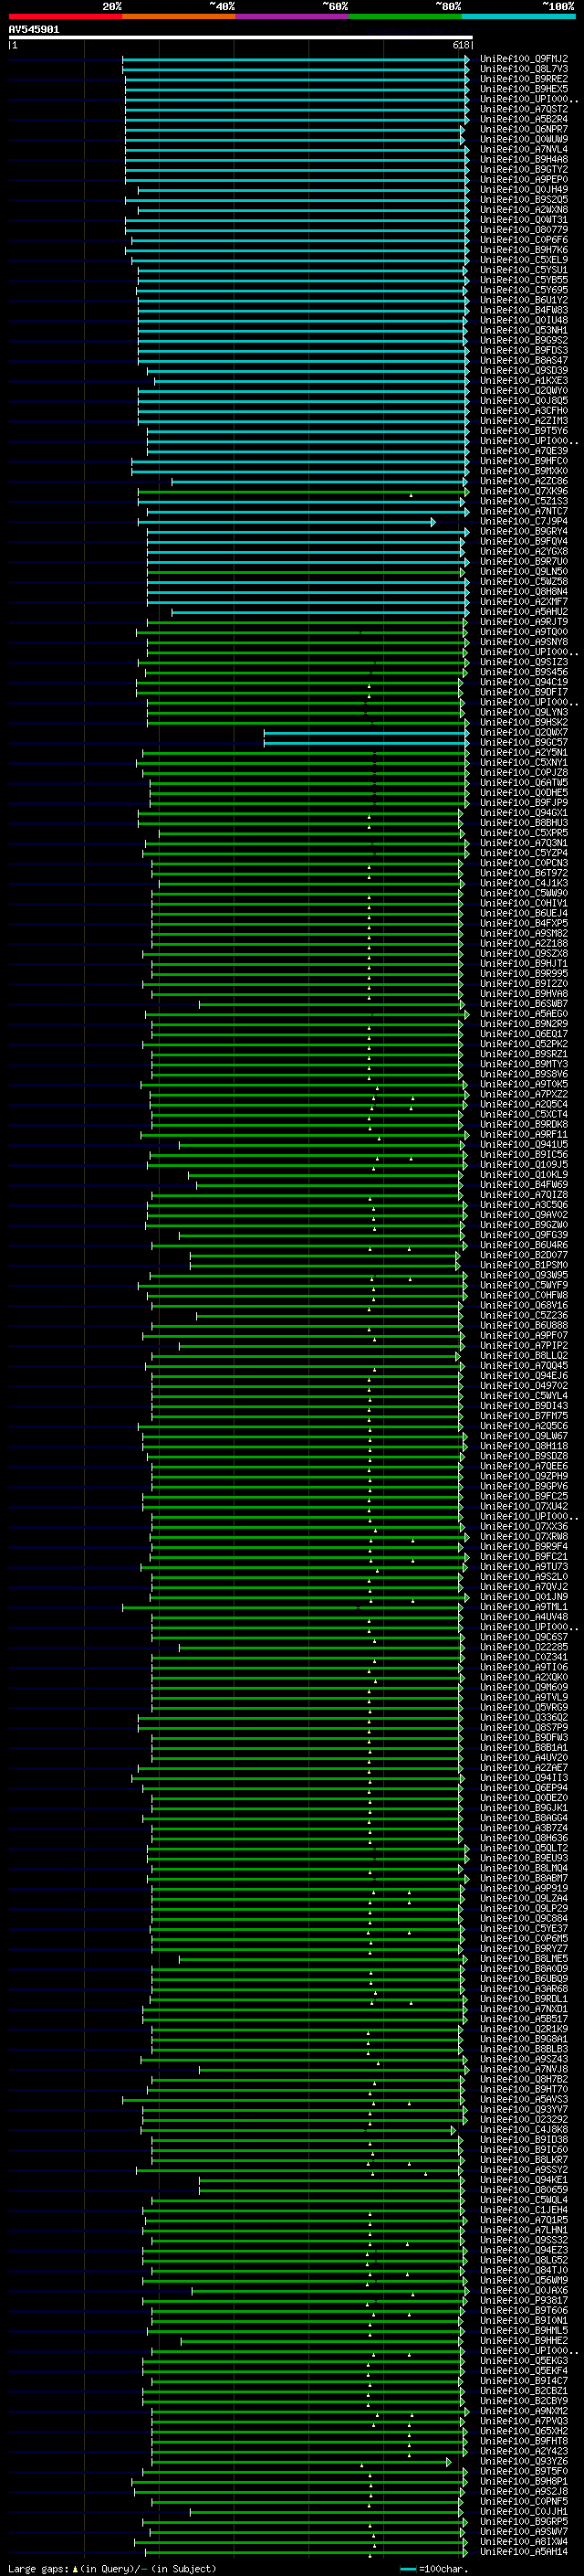Click the white query sequence bar 1-618

click(x=241, y=38)
